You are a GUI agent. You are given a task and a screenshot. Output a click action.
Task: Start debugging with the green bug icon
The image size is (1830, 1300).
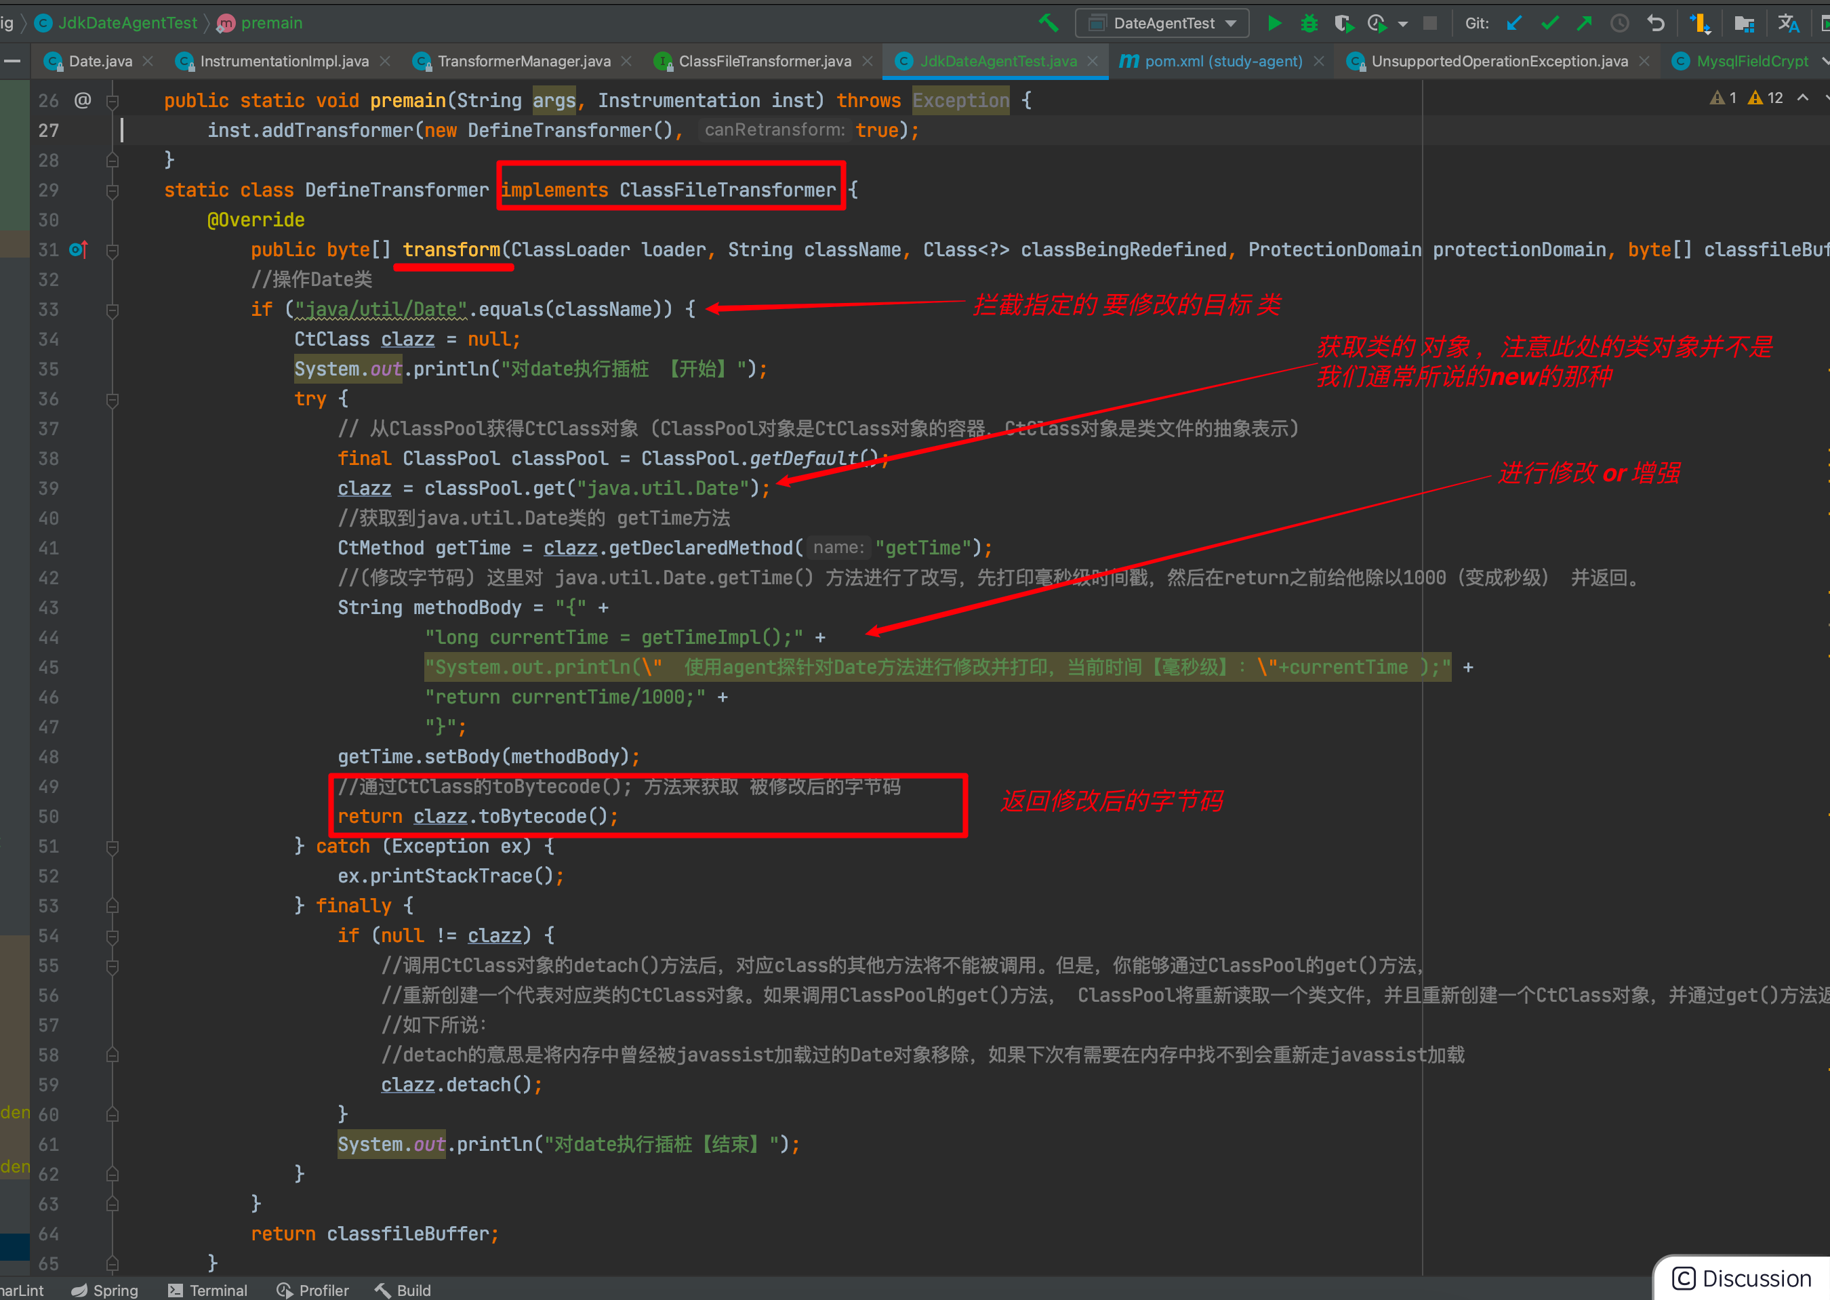point(1309,23)
